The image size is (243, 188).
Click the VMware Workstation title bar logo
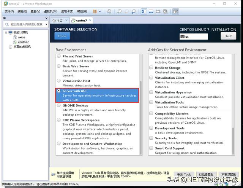click(6, 3)
